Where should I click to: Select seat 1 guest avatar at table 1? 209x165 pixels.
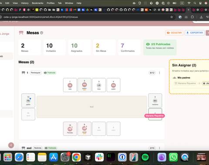(x=70, y=85)
